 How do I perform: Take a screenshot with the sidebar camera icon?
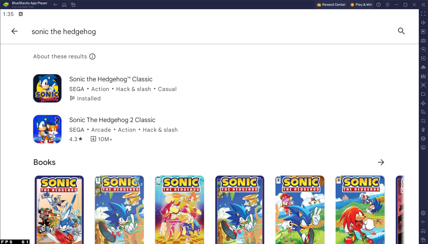[x=423, y=85]
